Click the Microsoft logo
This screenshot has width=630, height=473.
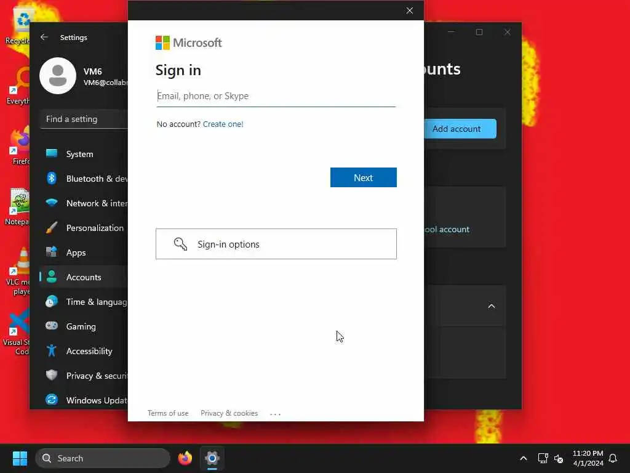pyautogui.click(x=188, y=42)
